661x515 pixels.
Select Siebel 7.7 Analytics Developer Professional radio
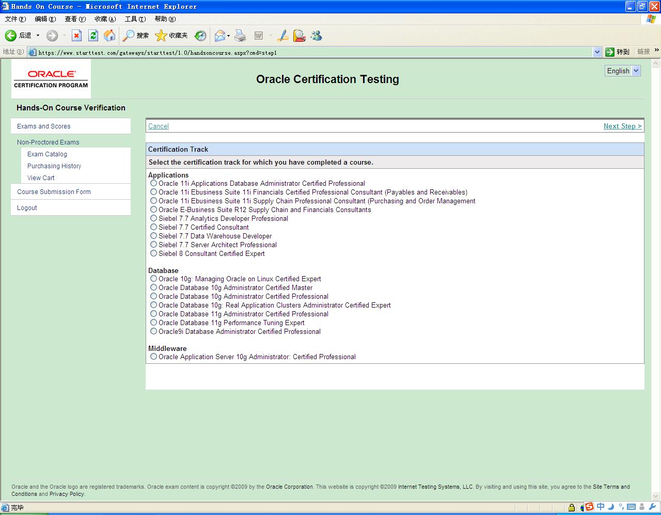(153, 218)
